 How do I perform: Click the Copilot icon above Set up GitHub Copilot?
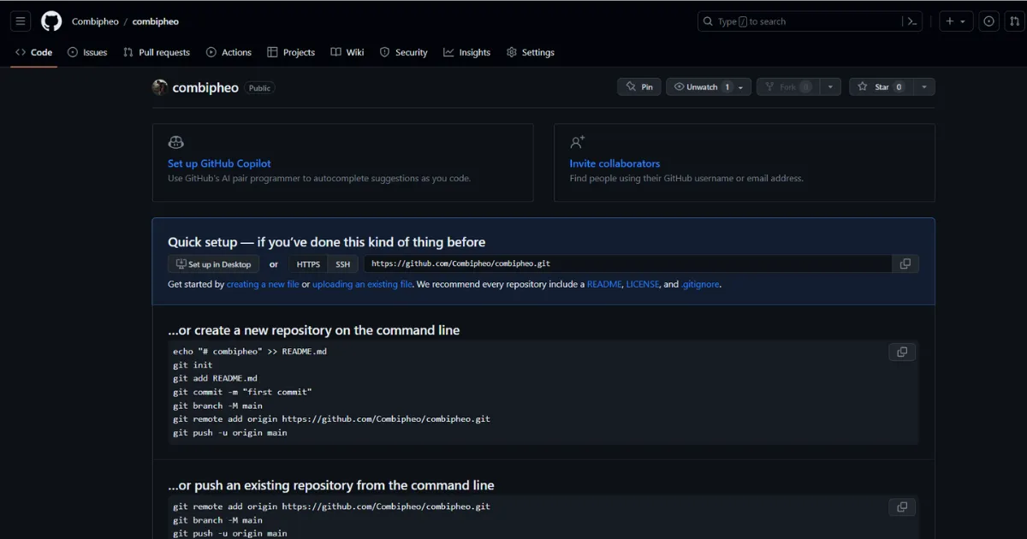click(x=175, y=142)
